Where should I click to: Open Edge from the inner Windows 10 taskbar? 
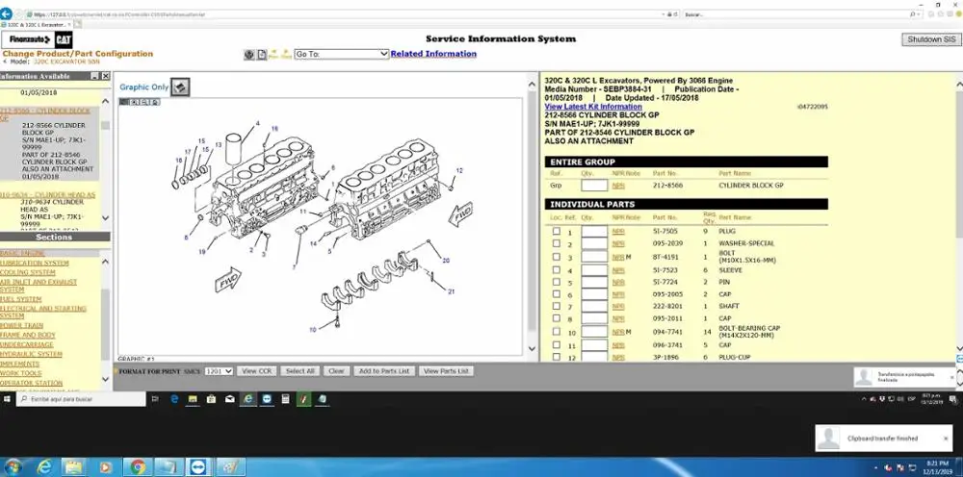point(174,399)
